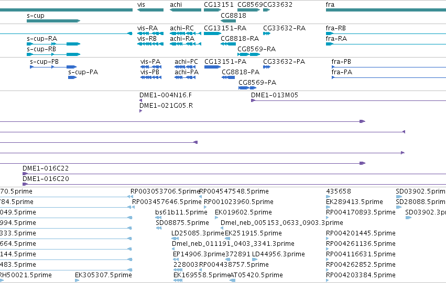
Task: Click the vis-RA transcript glyph
Action: click(150, 33)
